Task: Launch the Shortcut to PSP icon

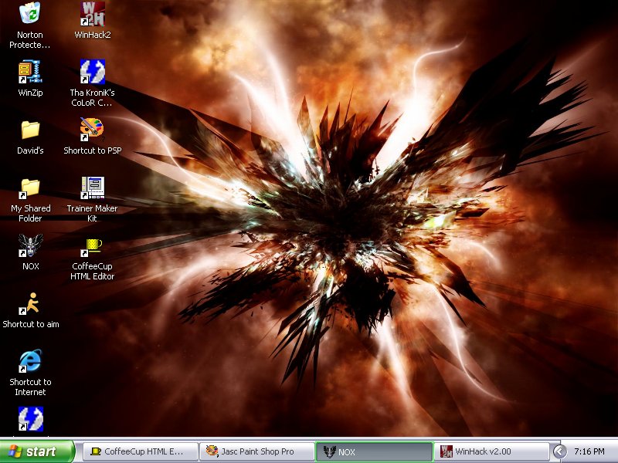Action: pos(92,129)
